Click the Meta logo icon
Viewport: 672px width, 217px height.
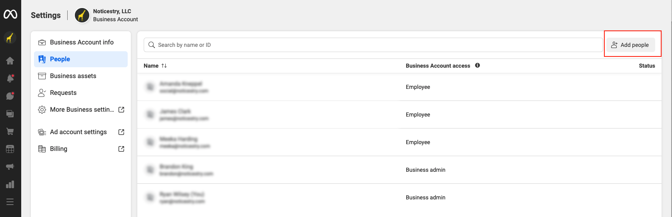tap(10, 14)
